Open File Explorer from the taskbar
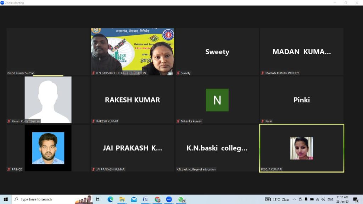The height and width of the screenshot is (204, 363). (x=122, y=199)
